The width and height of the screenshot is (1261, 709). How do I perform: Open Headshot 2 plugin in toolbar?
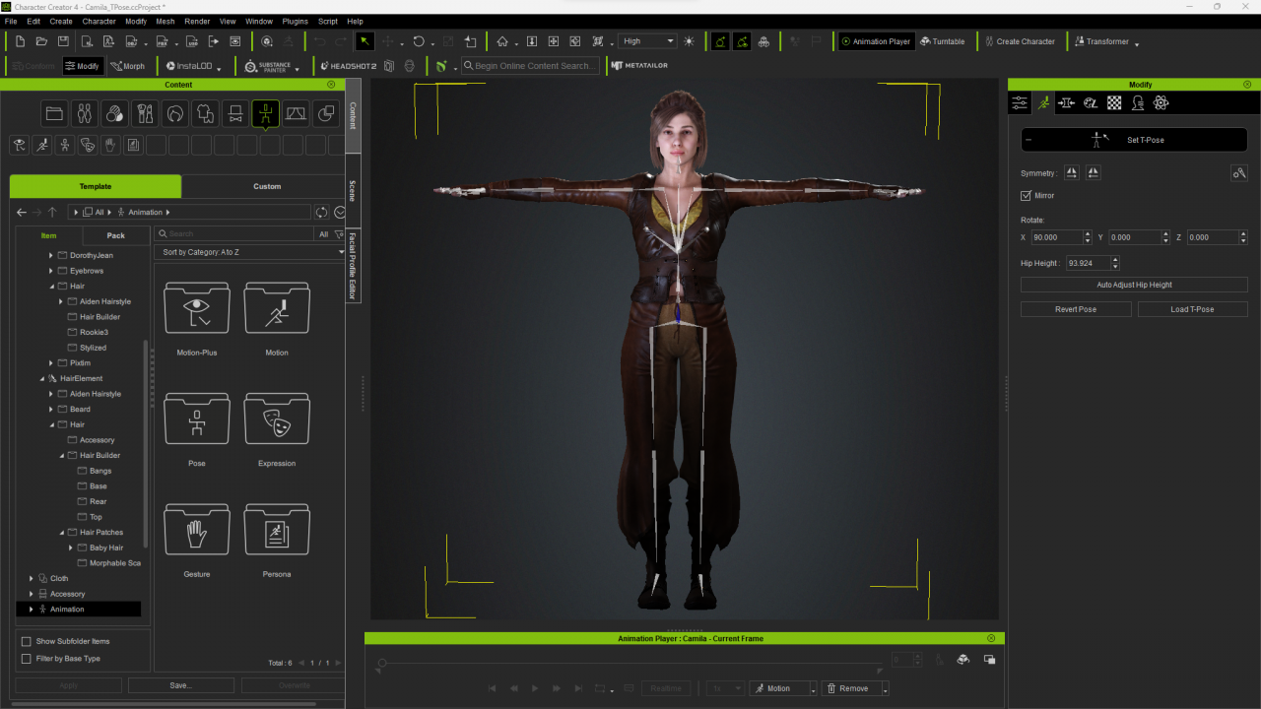point(348,66)
